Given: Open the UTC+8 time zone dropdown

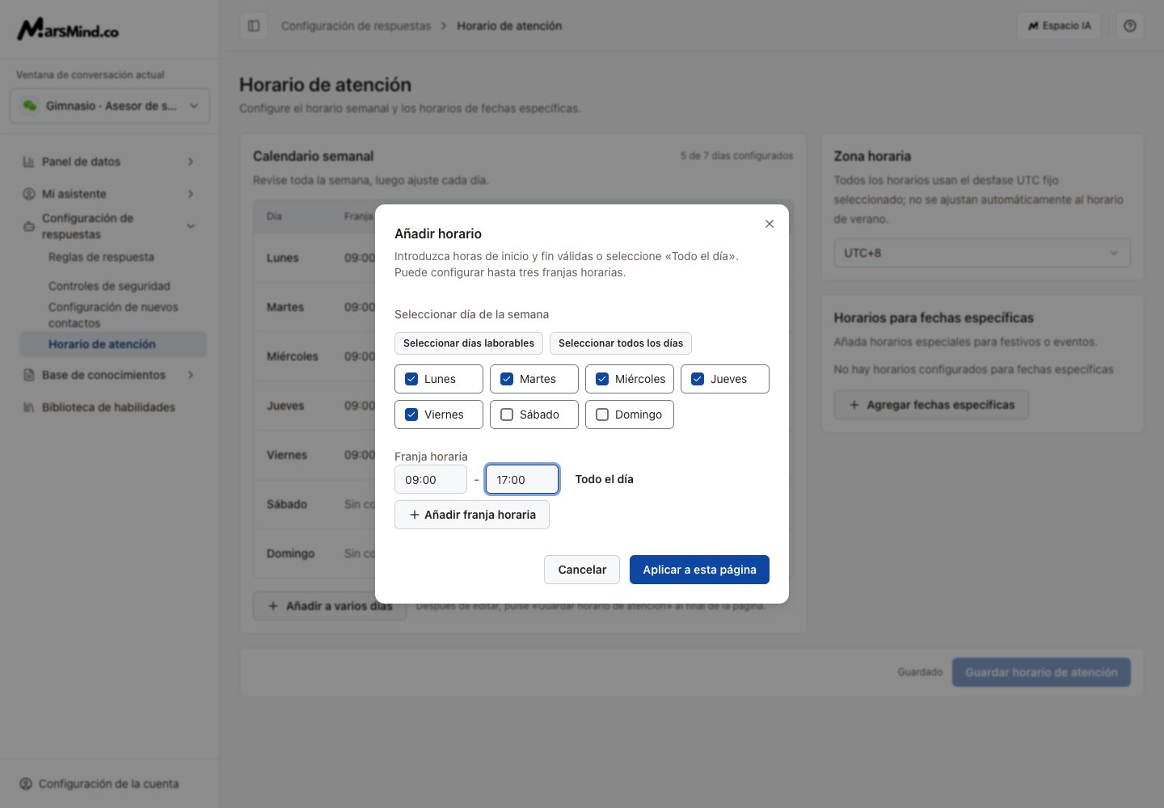Looking at the screenshot, I should (982, 253).
